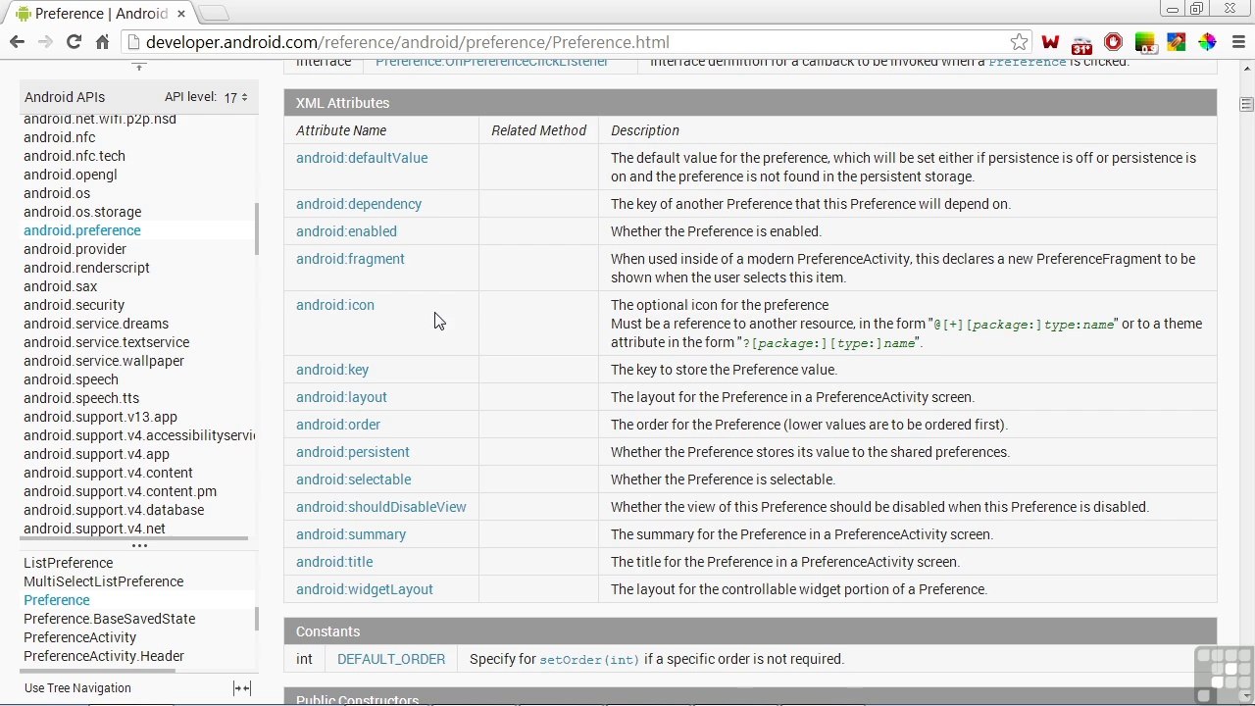The width and height of the screenshot is (1255, 706).
Task: Open android:summary attribute link
Action: coord(351,534)
